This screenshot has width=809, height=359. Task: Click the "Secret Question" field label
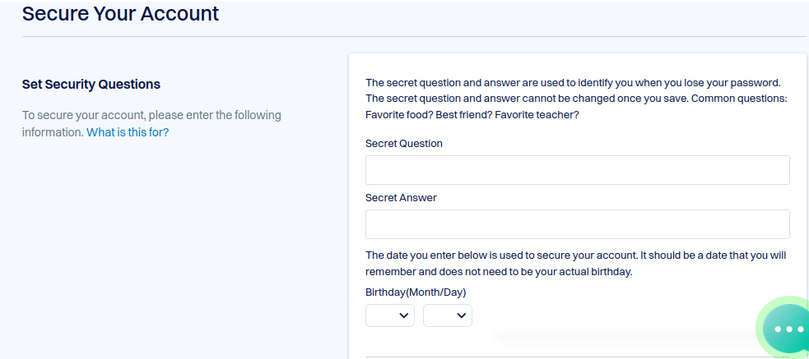pyautogui.click(x=404, y=144)
